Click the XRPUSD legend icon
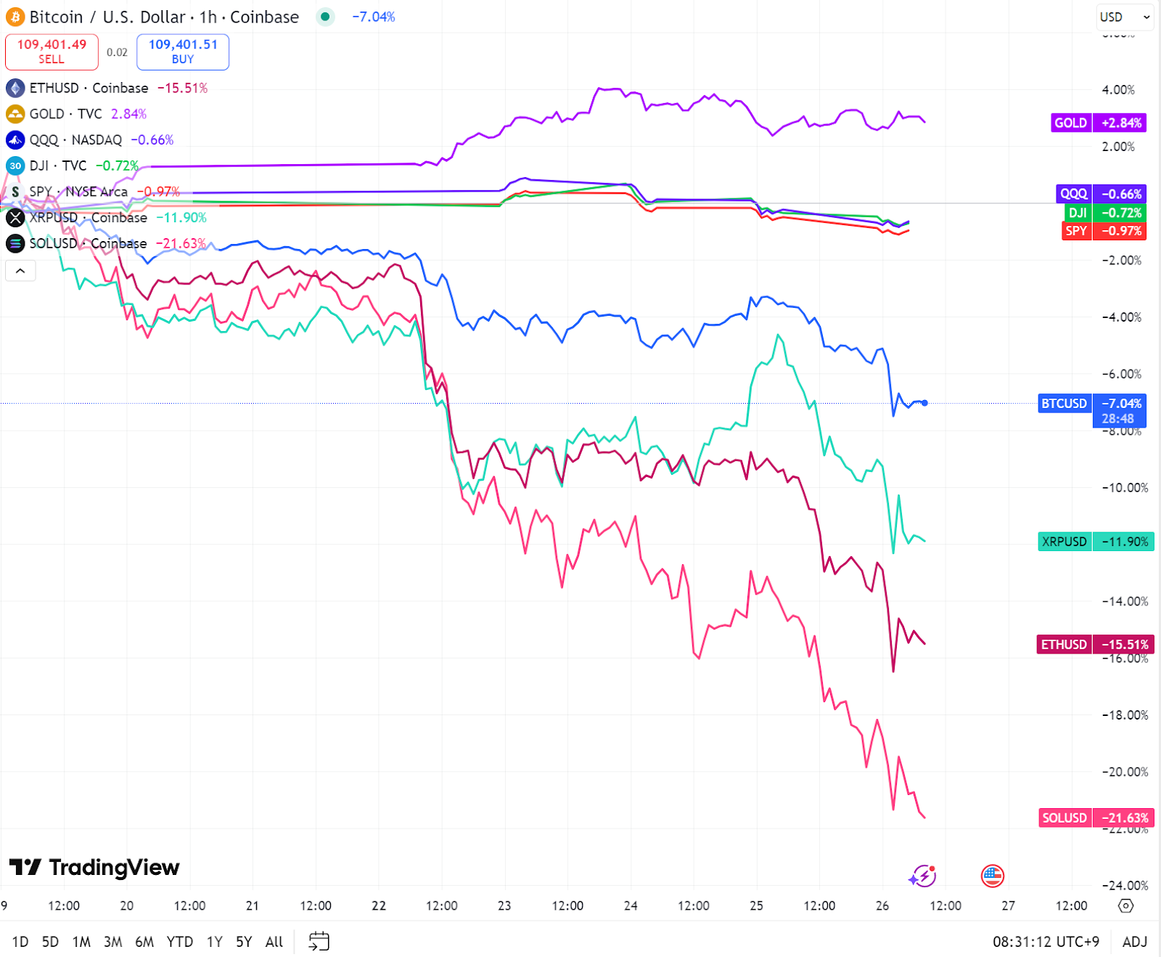This screenshot has height=957, width=1161. coord(15,217)
